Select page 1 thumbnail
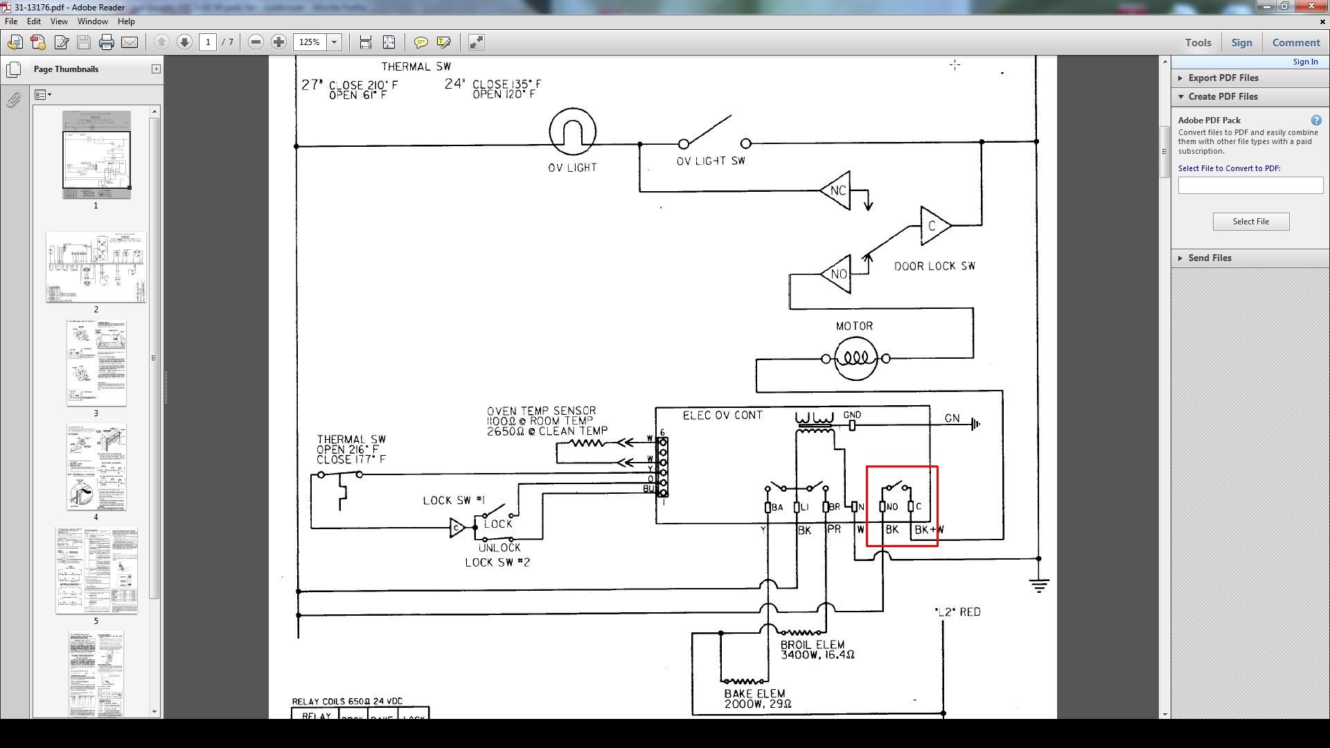This screenshot has height=748, width=1330. 96,154
